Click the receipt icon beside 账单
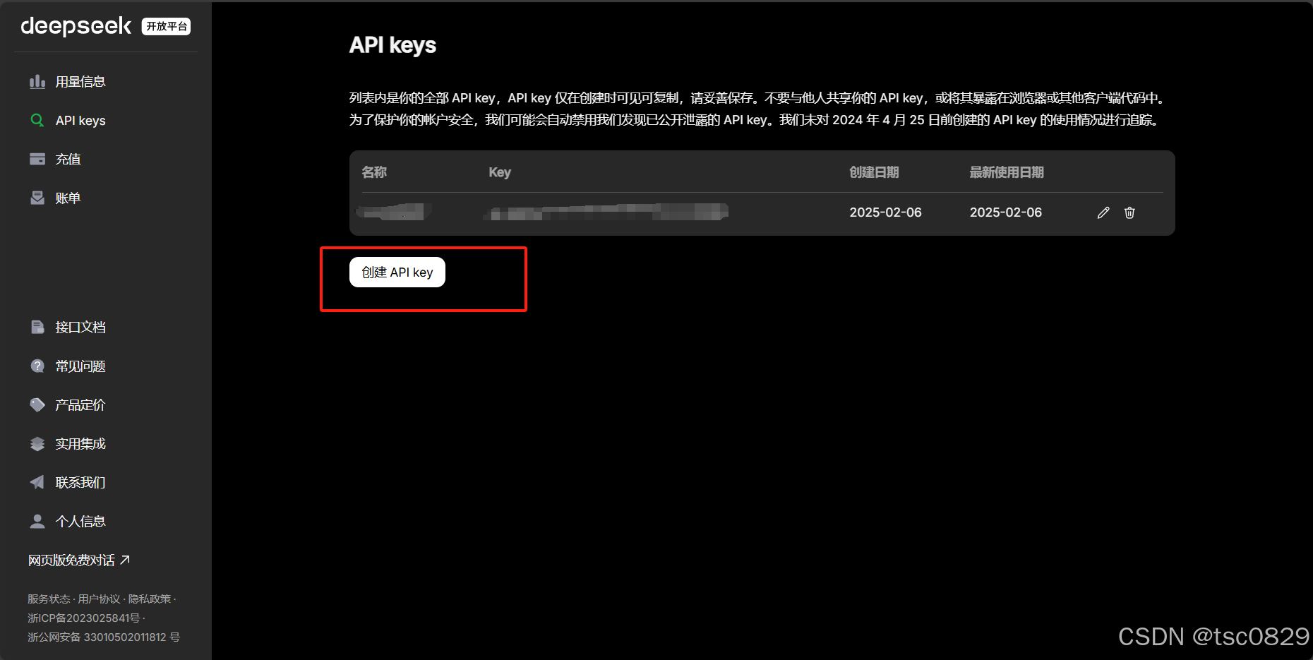This screenshot has width=1313, height=660. pyautogui.click(x=37, y=198)
